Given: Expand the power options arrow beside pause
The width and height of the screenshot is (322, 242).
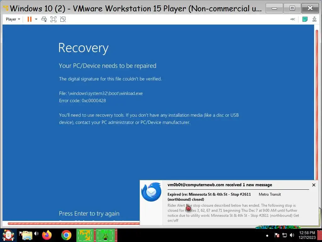Looking at the screenshot, I should [36, 19].
